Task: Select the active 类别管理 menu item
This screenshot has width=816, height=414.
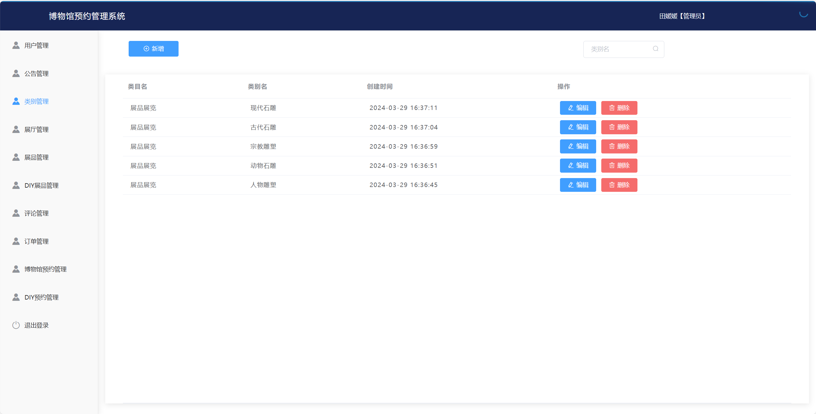Action: pyautogui.click(x=36, y=101)
